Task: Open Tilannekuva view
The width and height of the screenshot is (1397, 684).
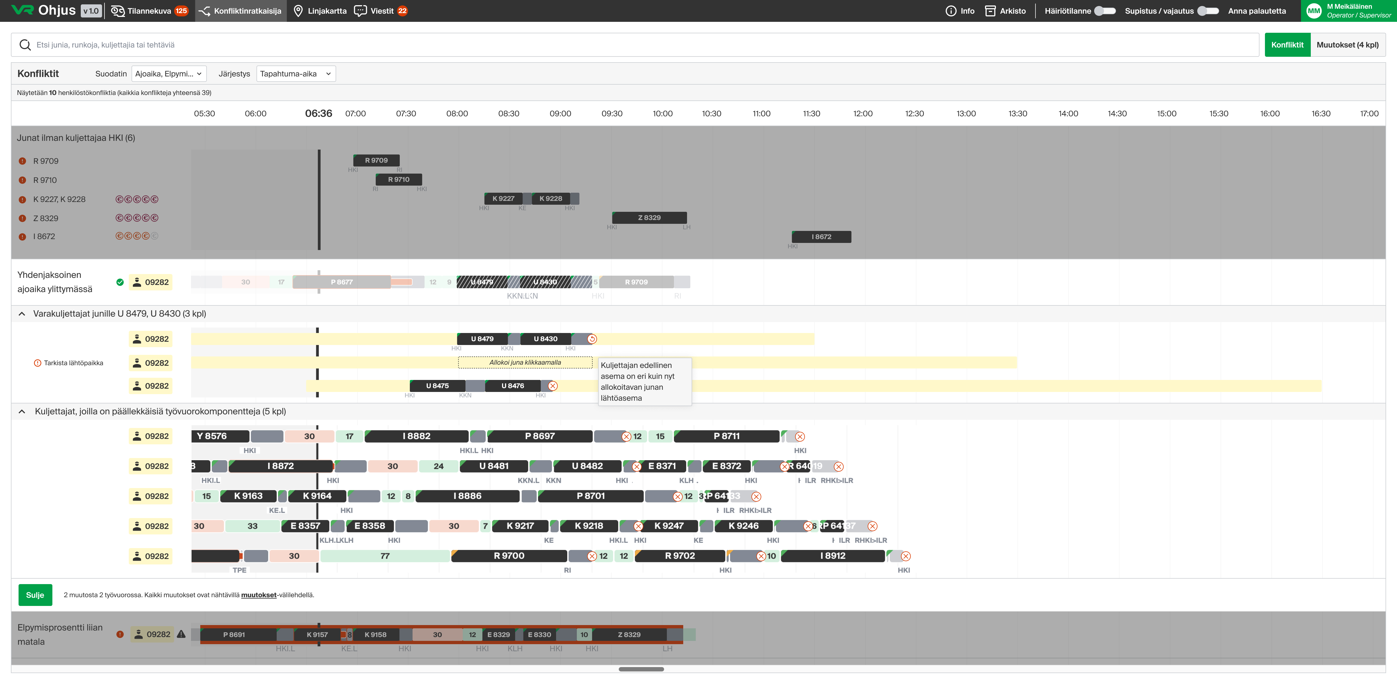Action: [x=149, y=11]
